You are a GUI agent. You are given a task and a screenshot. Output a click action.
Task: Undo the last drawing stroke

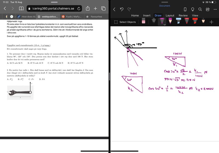click(122, 9)
